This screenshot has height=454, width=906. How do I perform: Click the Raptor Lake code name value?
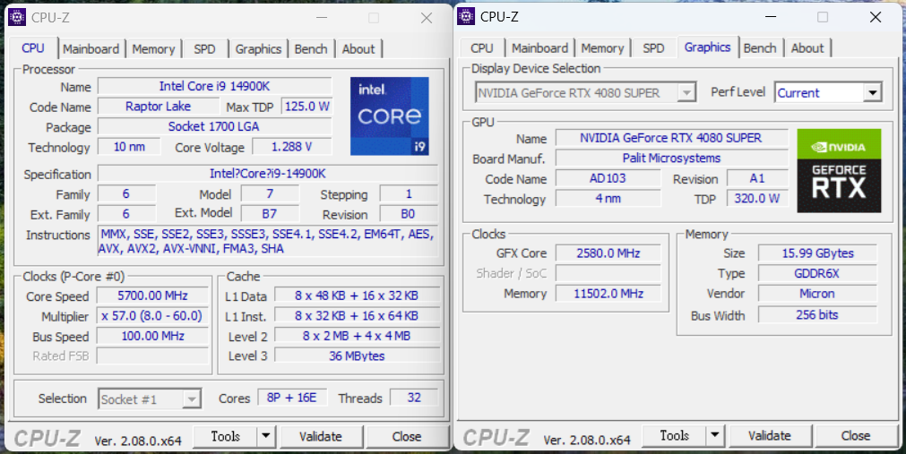pos(158,107)
